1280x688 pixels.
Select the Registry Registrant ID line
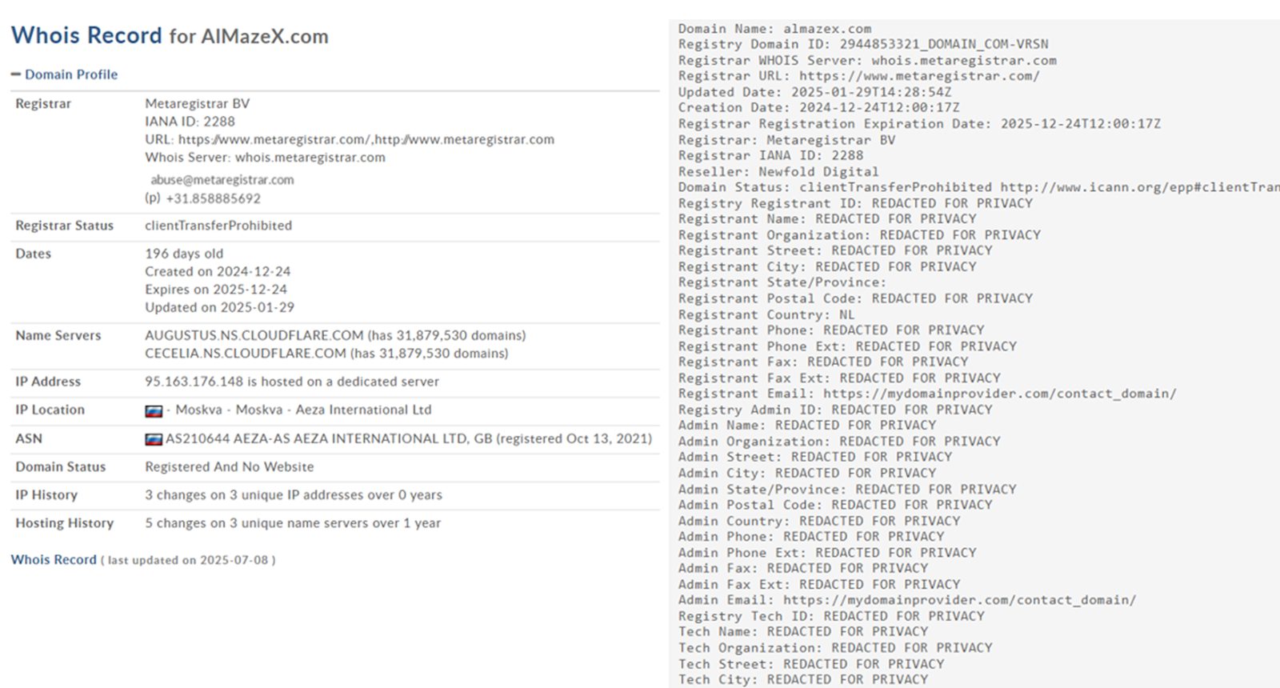[856, 203]
